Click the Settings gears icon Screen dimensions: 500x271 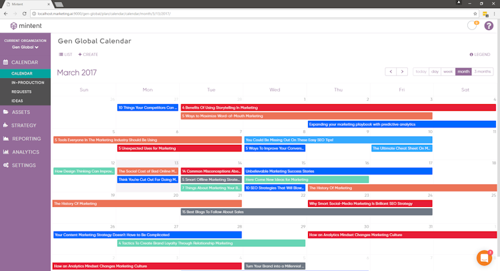[6, 165]
